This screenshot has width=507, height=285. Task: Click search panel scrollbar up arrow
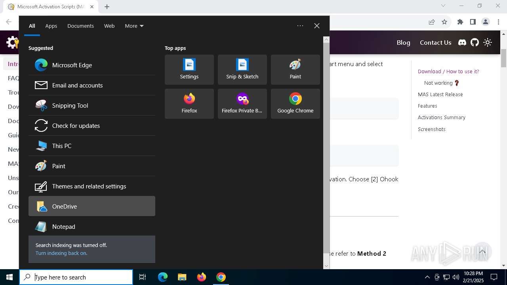point(326,40)
